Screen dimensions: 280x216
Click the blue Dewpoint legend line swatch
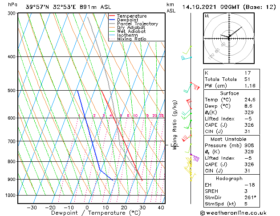[x=112, y=20]
